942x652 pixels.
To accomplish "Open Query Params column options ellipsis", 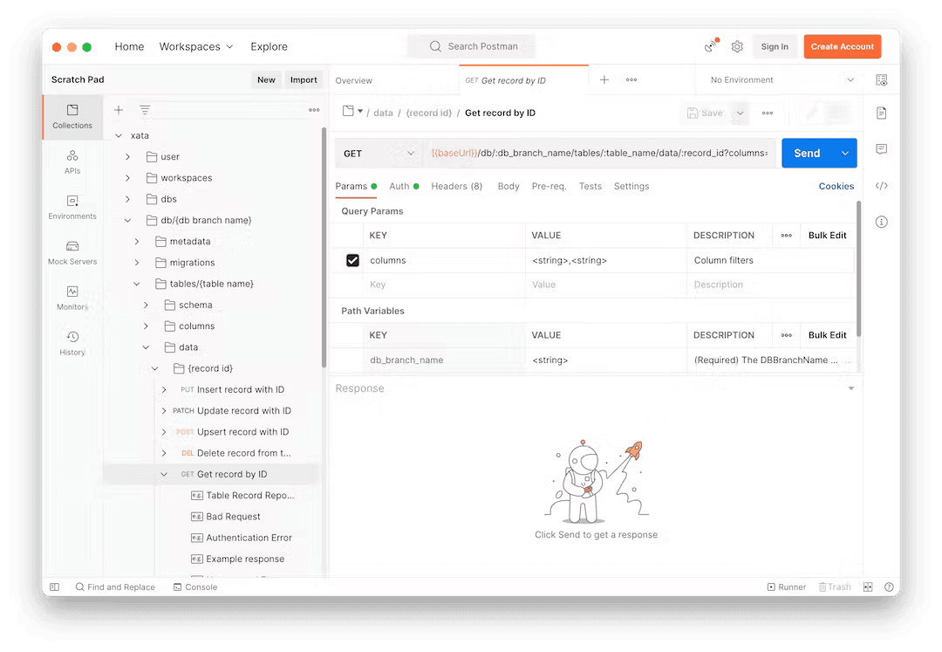I will (x=787, y=236).
